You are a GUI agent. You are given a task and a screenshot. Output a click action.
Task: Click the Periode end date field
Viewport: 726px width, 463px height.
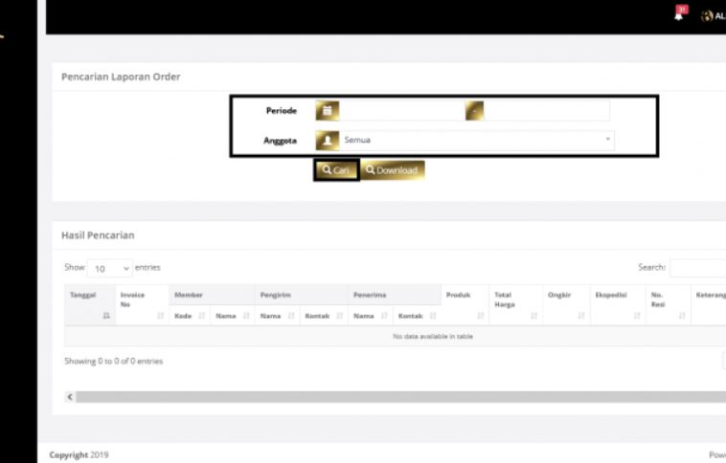(x=546, y=111)
